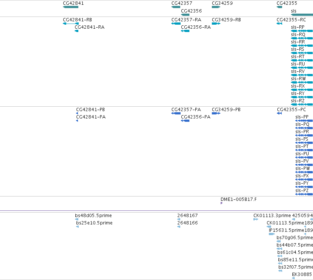Select the CG34259-PB protein glyph
This screenshot has width=313, height=280.
(216, 113)
